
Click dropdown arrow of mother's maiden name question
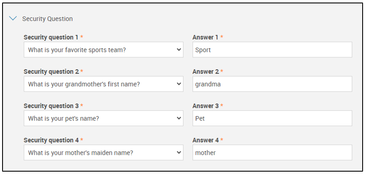point(178,153)
